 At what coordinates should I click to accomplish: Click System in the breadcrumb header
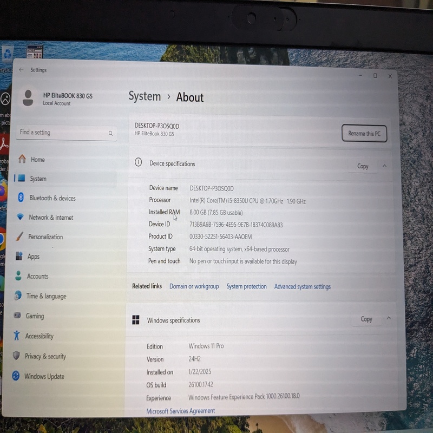145,96
